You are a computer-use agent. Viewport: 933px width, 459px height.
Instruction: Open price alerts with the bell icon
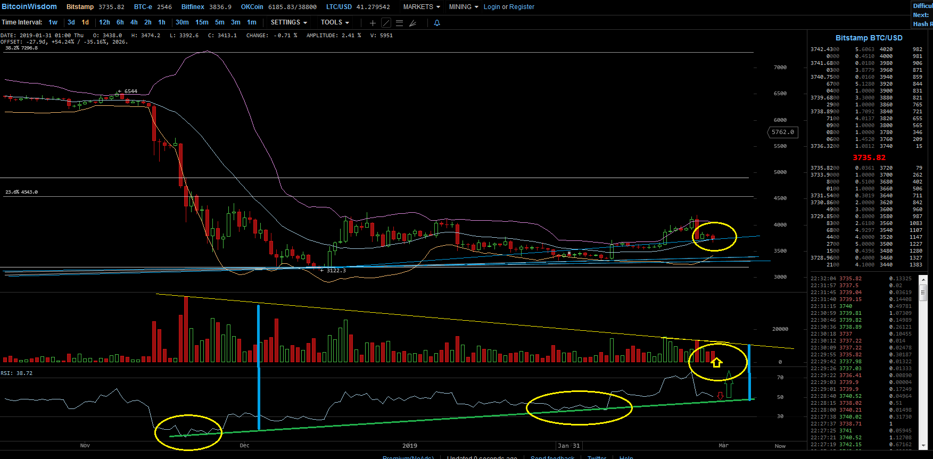[437, 23]
